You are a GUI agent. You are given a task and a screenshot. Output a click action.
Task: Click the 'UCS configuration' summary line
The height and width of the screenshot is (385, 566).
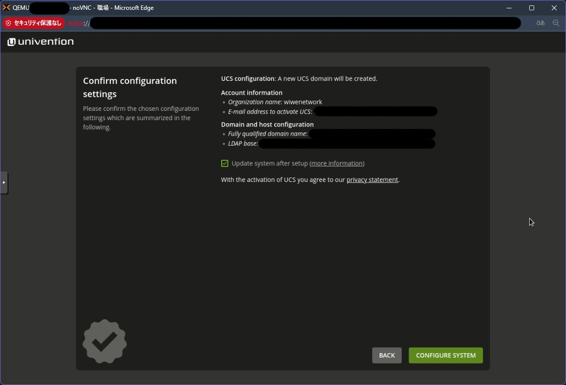[x=299, y=78]
